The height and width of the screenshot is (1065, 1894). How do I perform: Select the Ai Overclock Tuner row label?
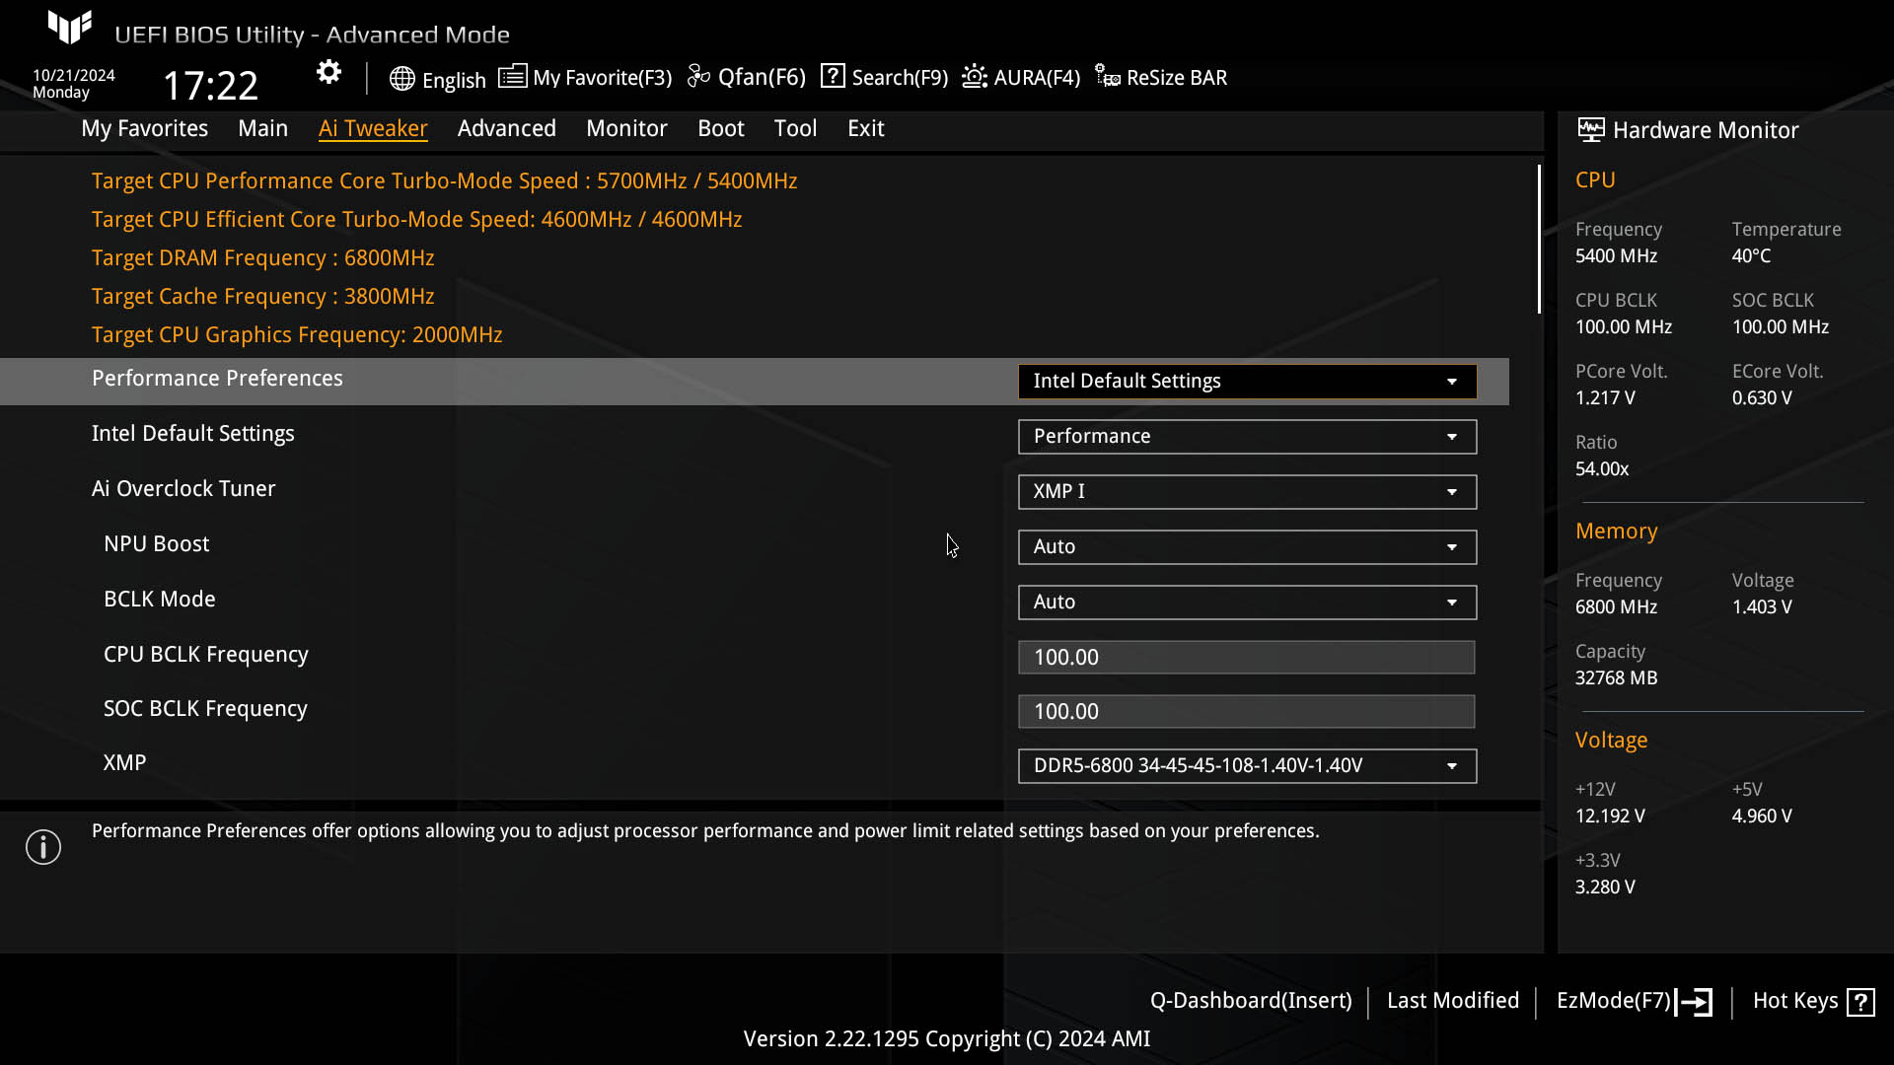[x=183, y=489]
